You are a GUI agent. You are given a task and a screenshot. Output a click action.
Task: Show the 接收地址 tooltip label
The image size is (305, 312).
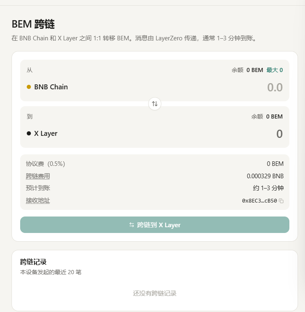coord(38,200)
